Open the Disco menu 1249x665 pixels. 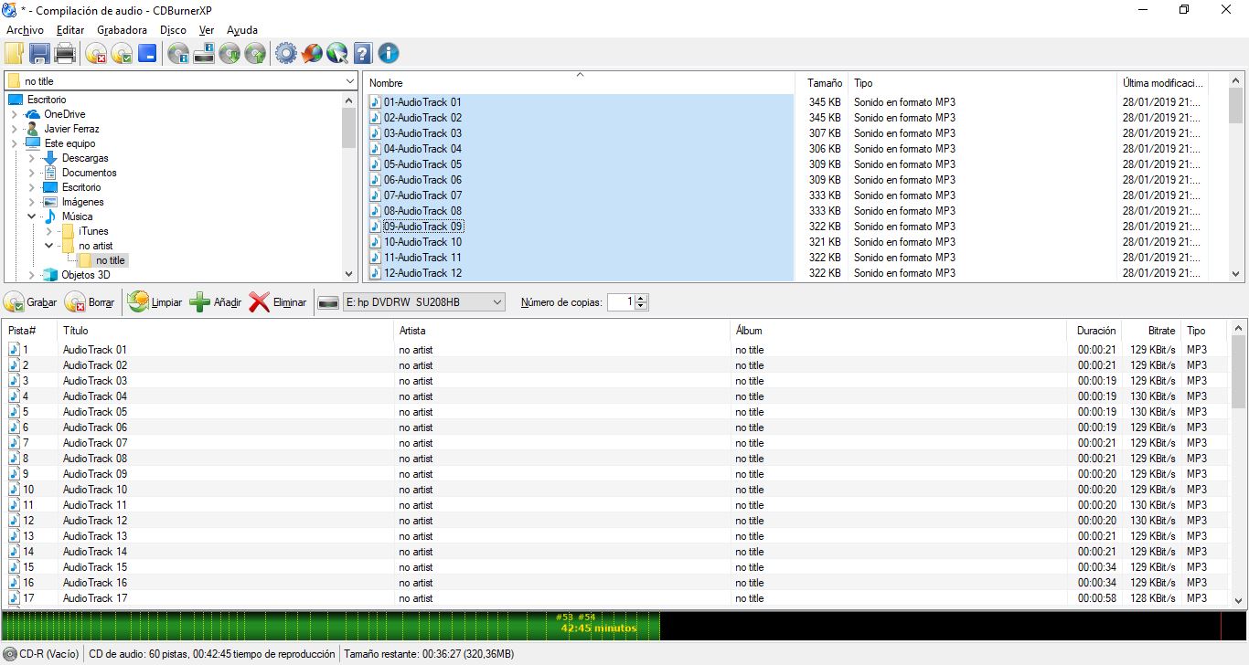coord(173,30)
